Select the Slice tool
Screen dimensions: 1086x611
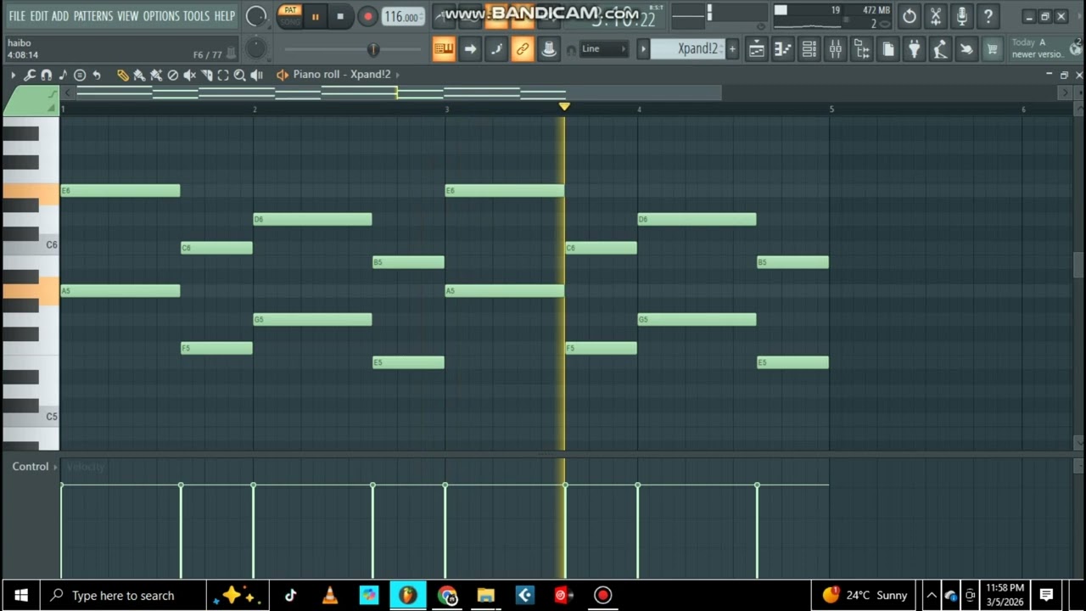point(206,76)
